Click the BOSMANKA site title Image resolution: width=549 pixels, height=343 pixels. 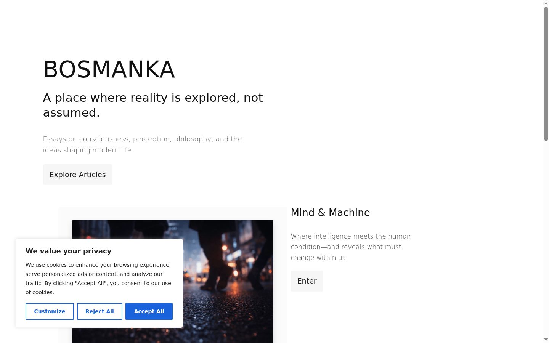(x=109, y=69)
